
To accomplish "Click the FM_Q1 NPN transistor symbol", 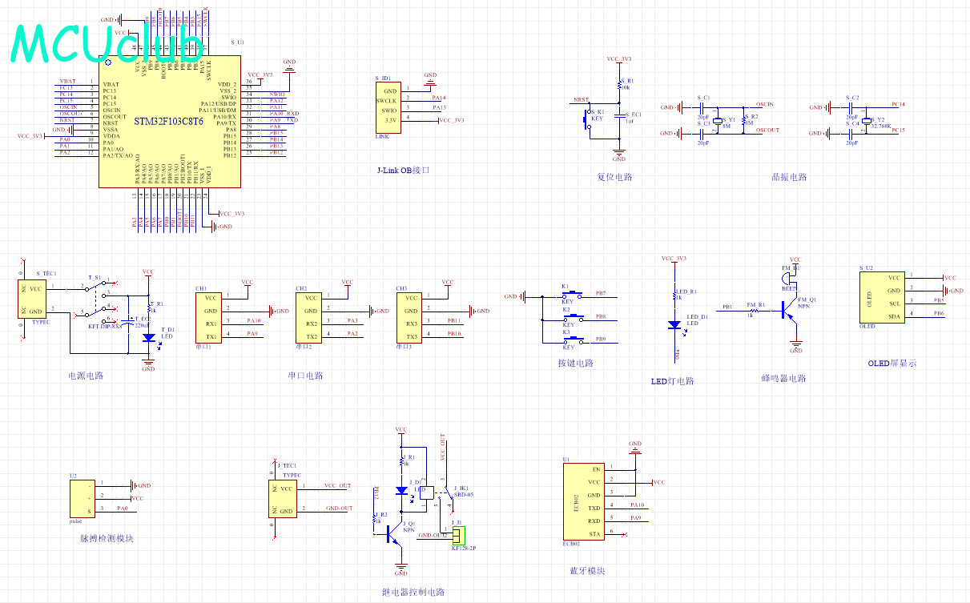I will coord(787,310).
